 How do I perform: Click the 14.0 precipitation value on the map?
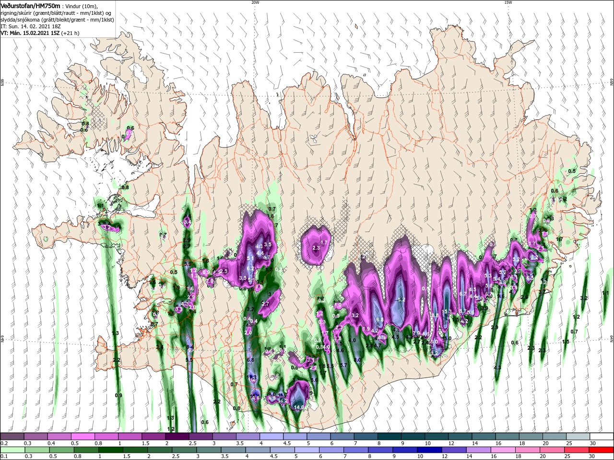click(x=299, y=407)
